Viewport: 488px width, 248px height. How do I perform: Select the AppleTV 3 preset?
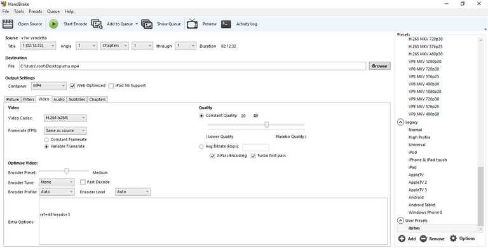(x=417, y=190)
